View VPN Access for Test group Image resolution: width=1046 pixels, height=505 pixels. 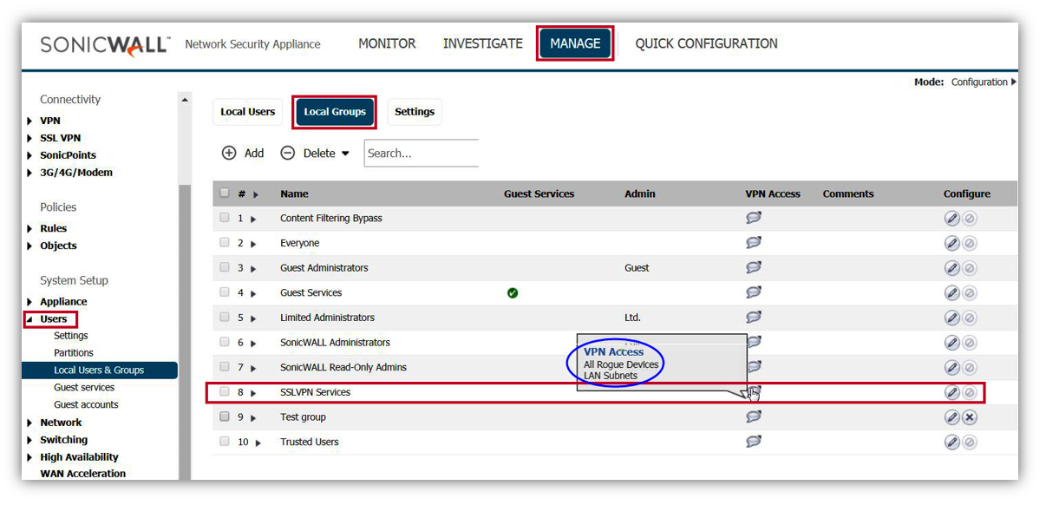pyautogui.click(x=754, y=416)
